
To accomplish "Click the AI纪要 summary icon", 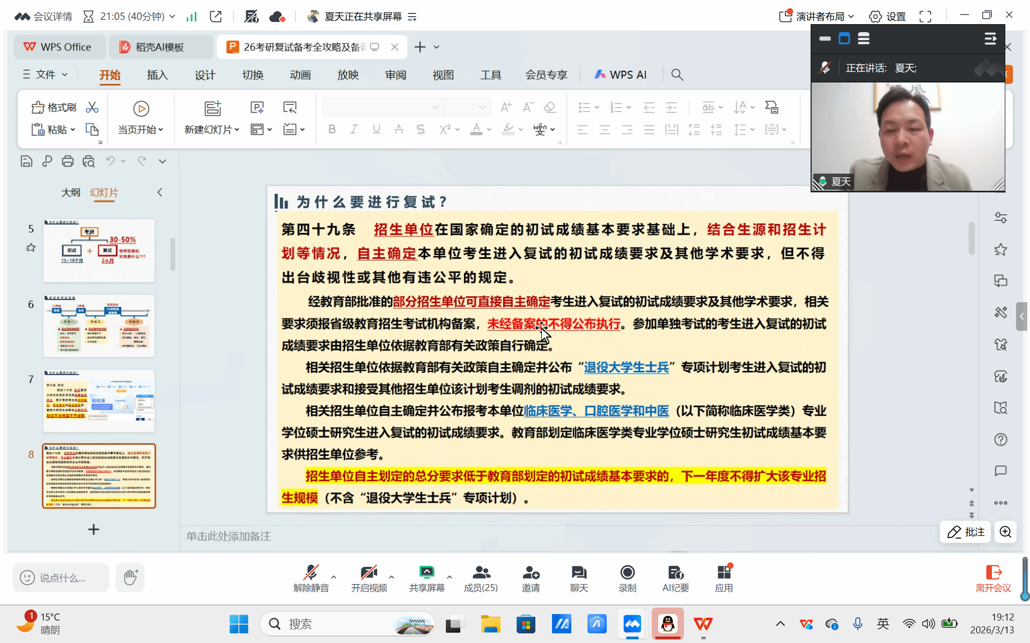I will pos(675,573).
